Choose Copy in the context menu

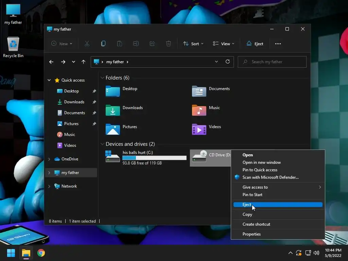[278, 214]
